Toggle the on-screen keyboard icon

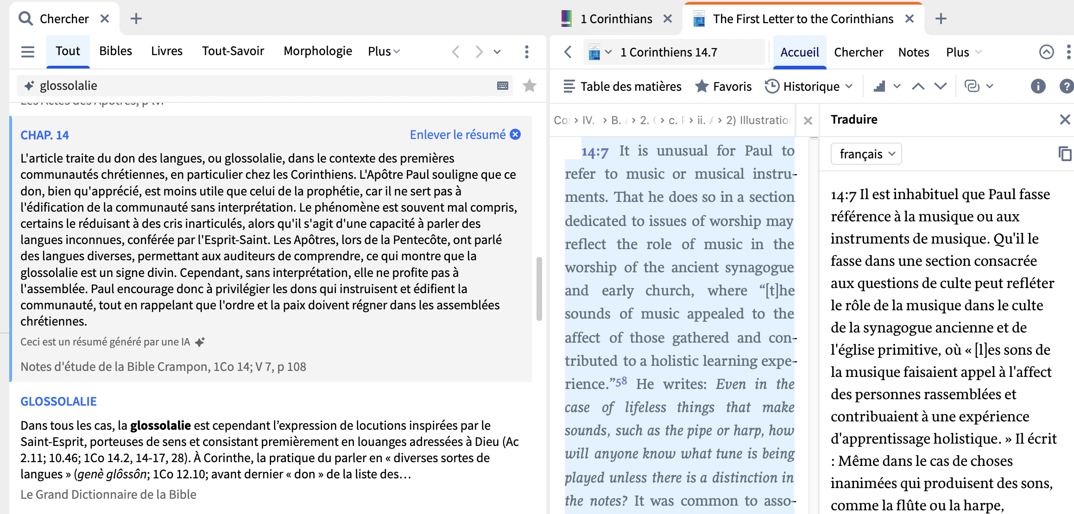coord(502,86)
